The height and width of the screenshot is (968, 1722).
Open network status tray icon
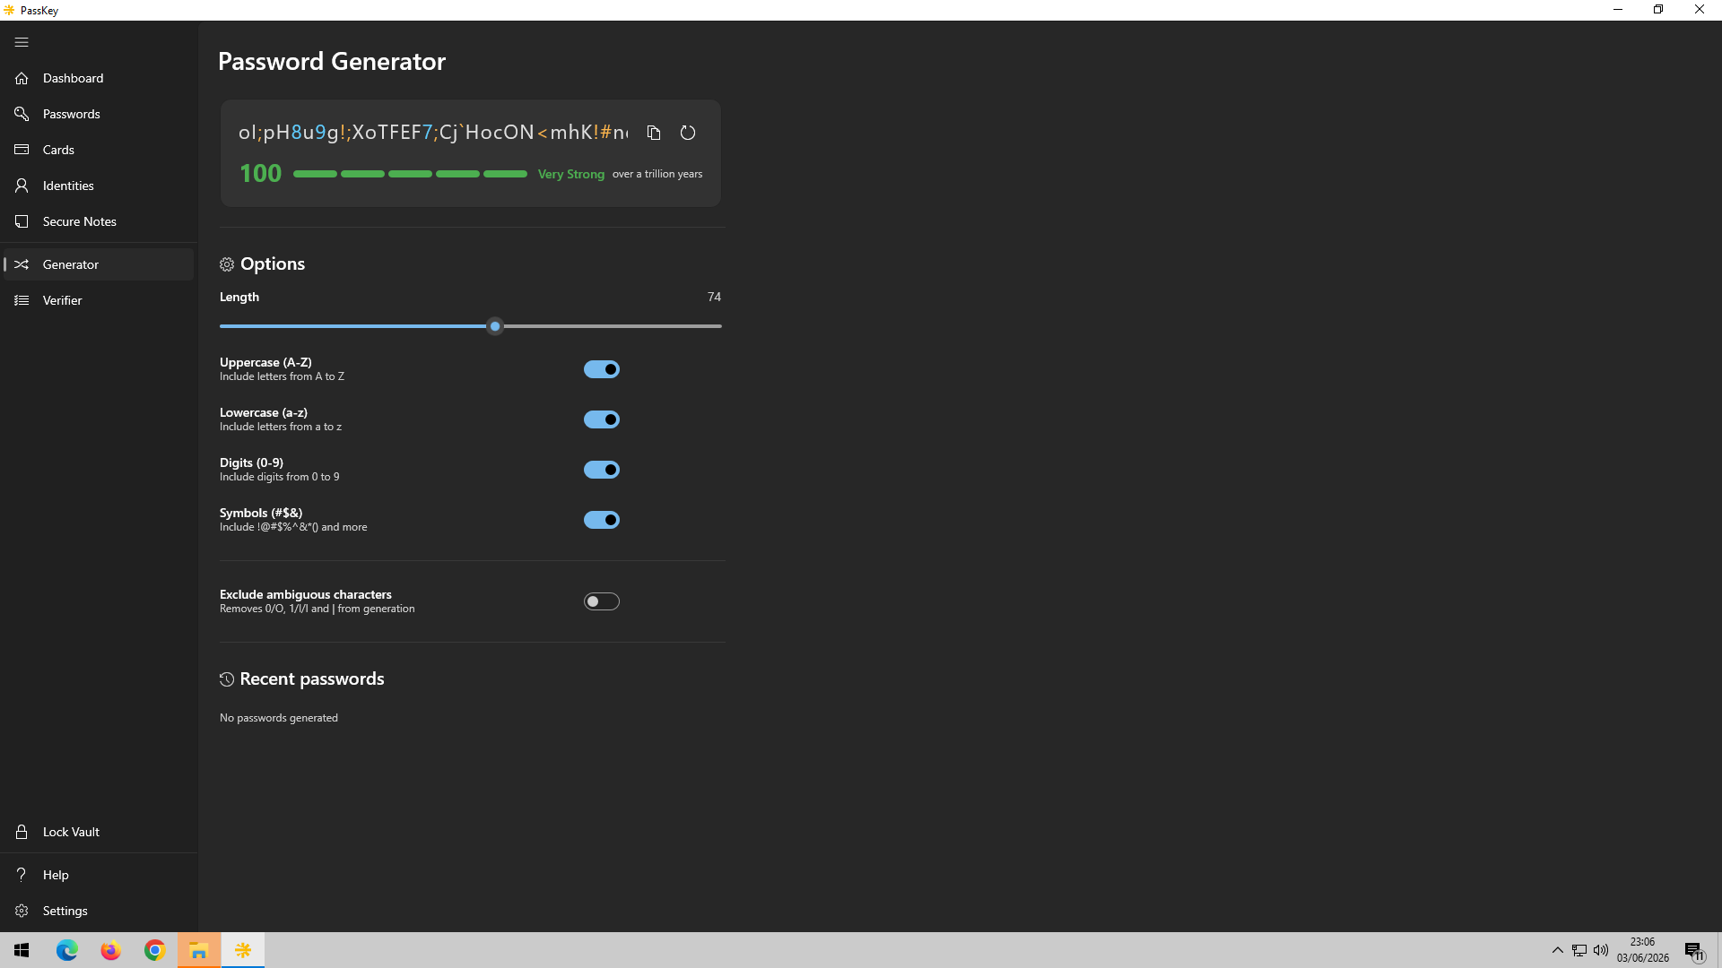1579,950
